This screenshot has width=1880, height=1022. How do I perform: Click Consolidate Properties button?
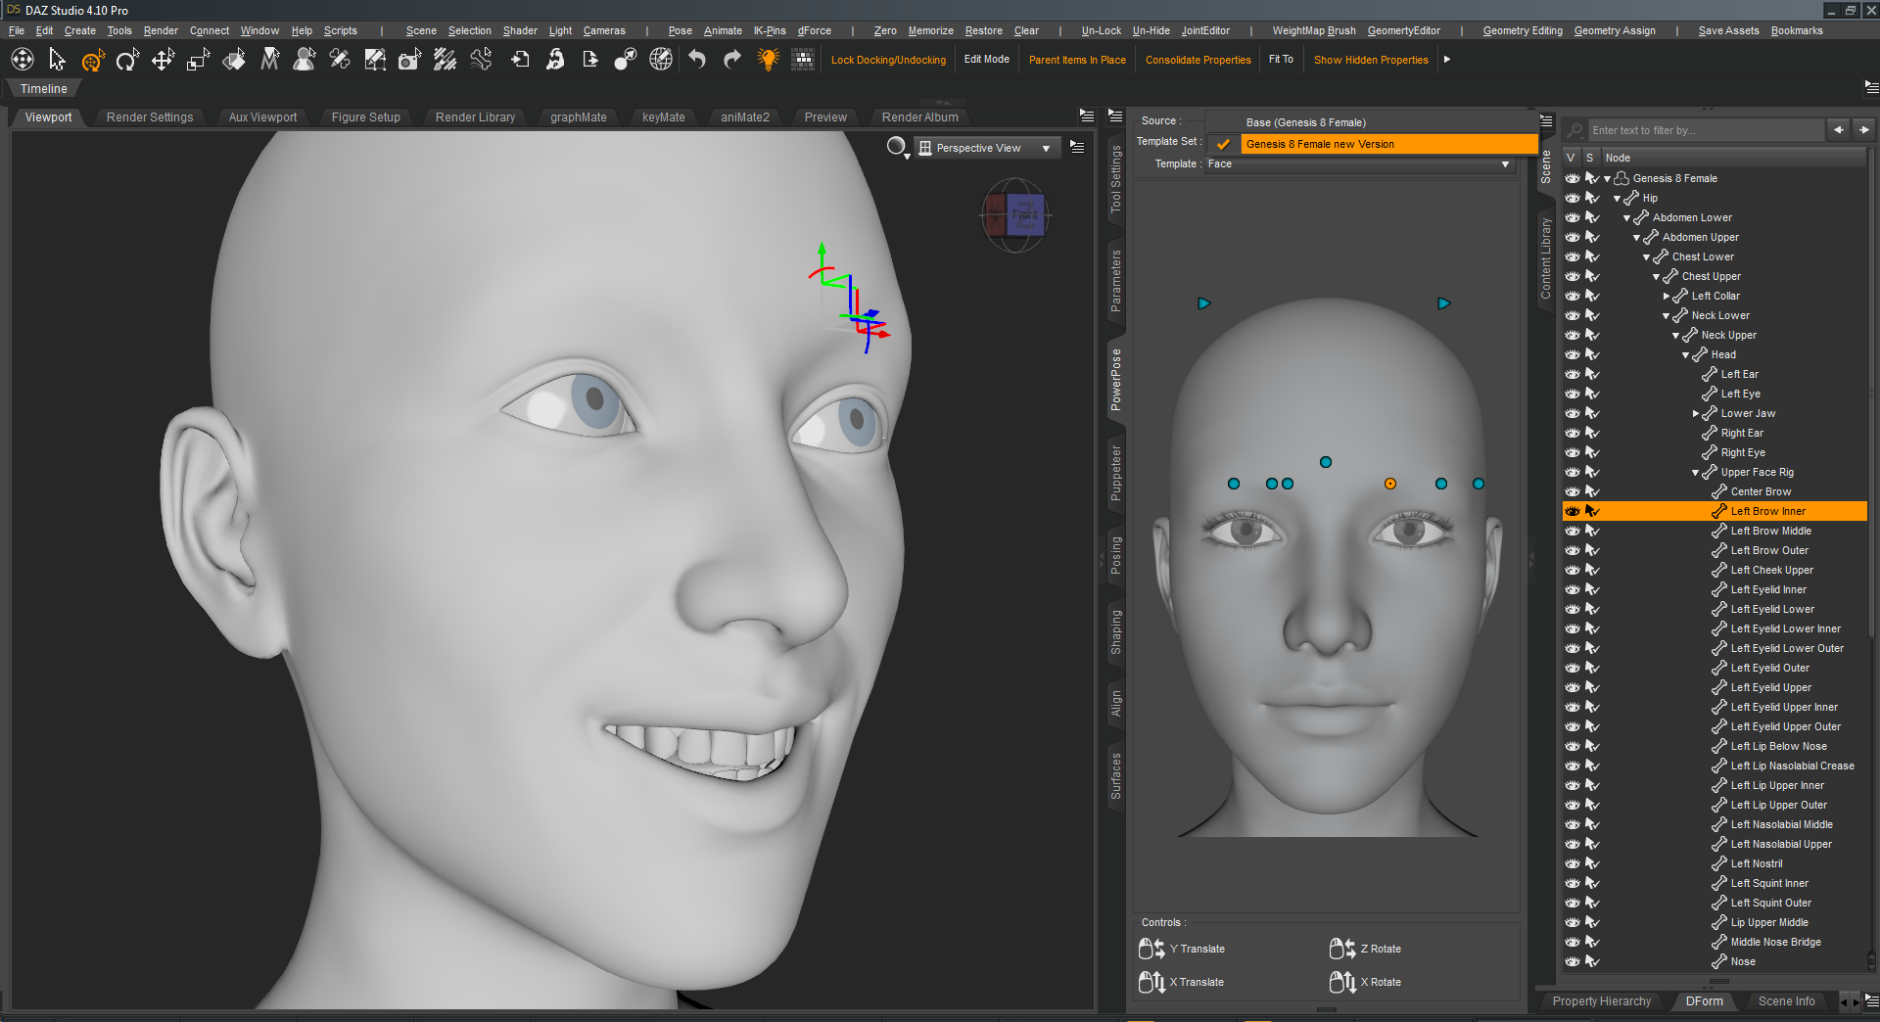pyautogui.click(x=1198, y=60)
